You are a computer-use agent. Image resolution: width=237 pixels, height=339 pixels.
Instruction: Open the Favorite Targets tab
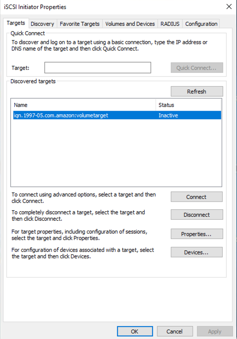(x=79, y=24)
